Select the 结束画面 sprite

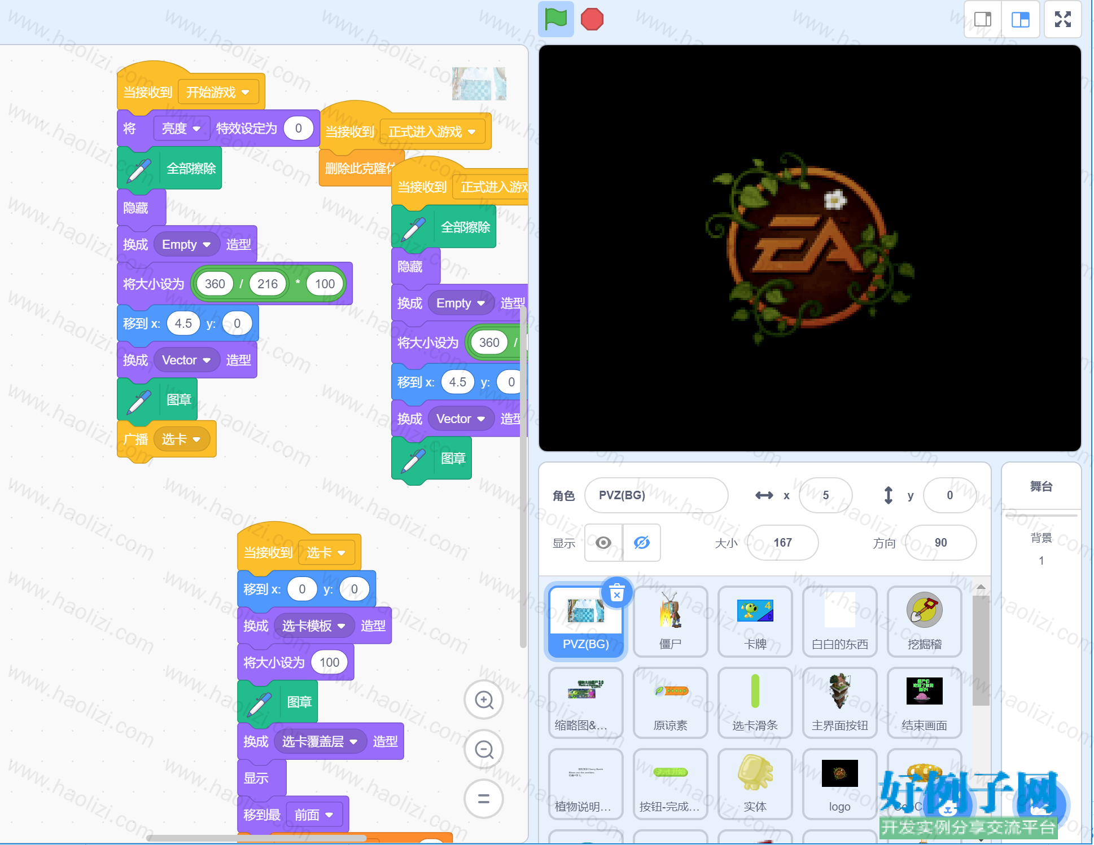tap(925, 703)
